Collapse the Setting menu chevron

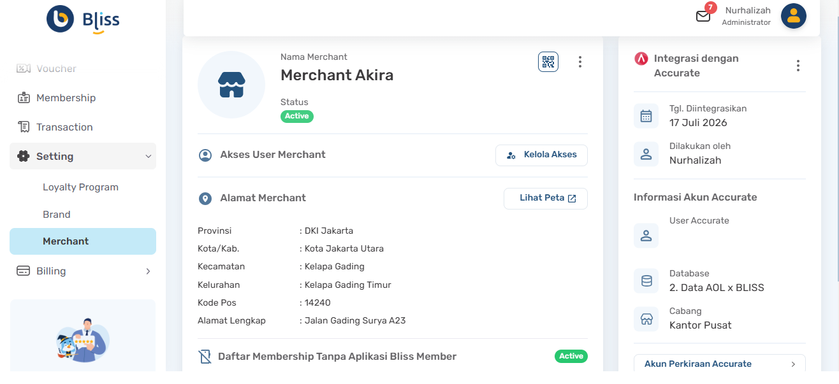[x=149, y=157]
